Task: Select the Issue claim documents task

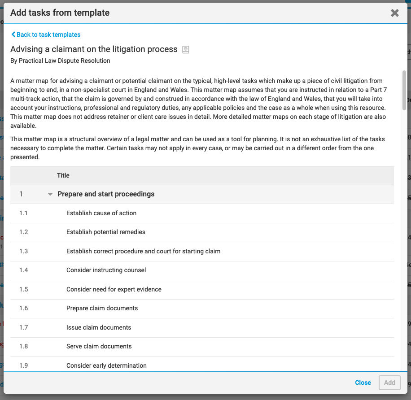Action: coord(202,328)
